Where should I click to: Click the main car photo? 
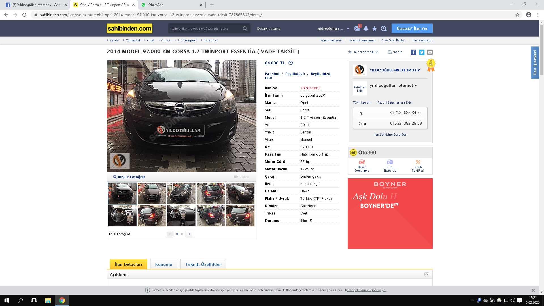[182, 116]
